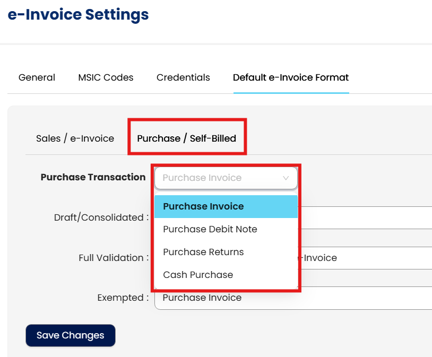The image size is (432, 357).
Task: Open the MSIC Codes tab
Action: (106, 77)
